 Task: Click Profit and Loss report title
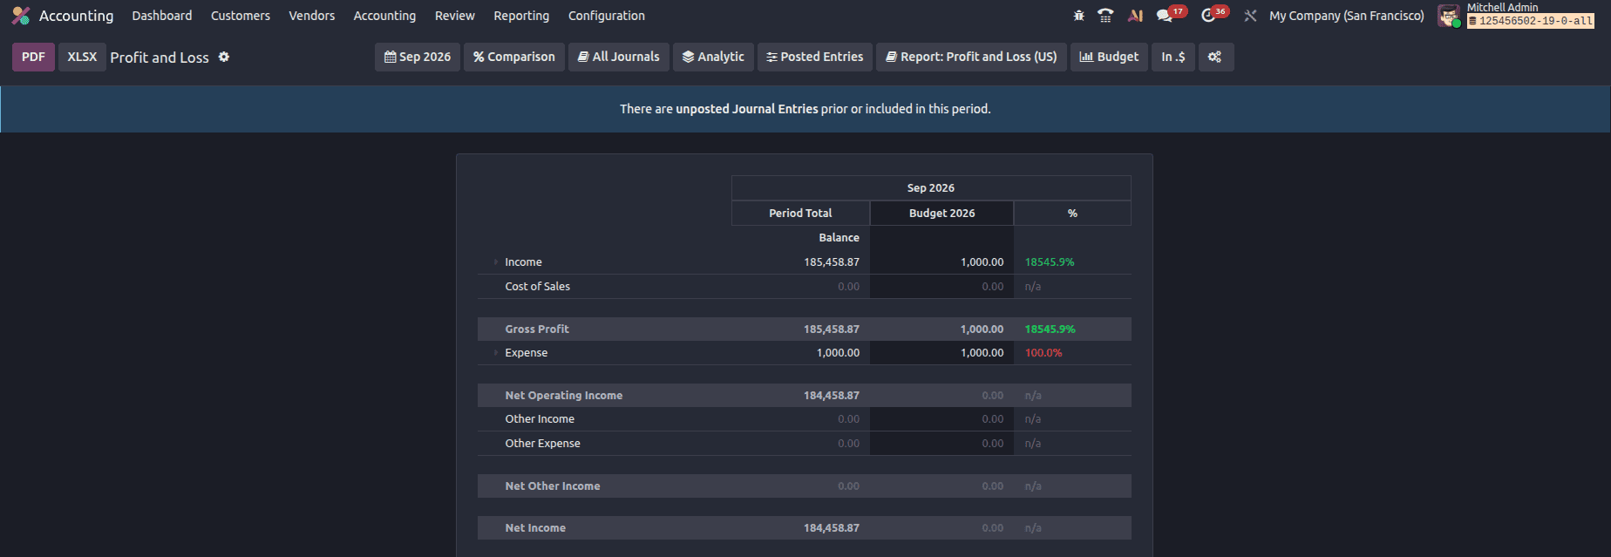tap(160, 58)
